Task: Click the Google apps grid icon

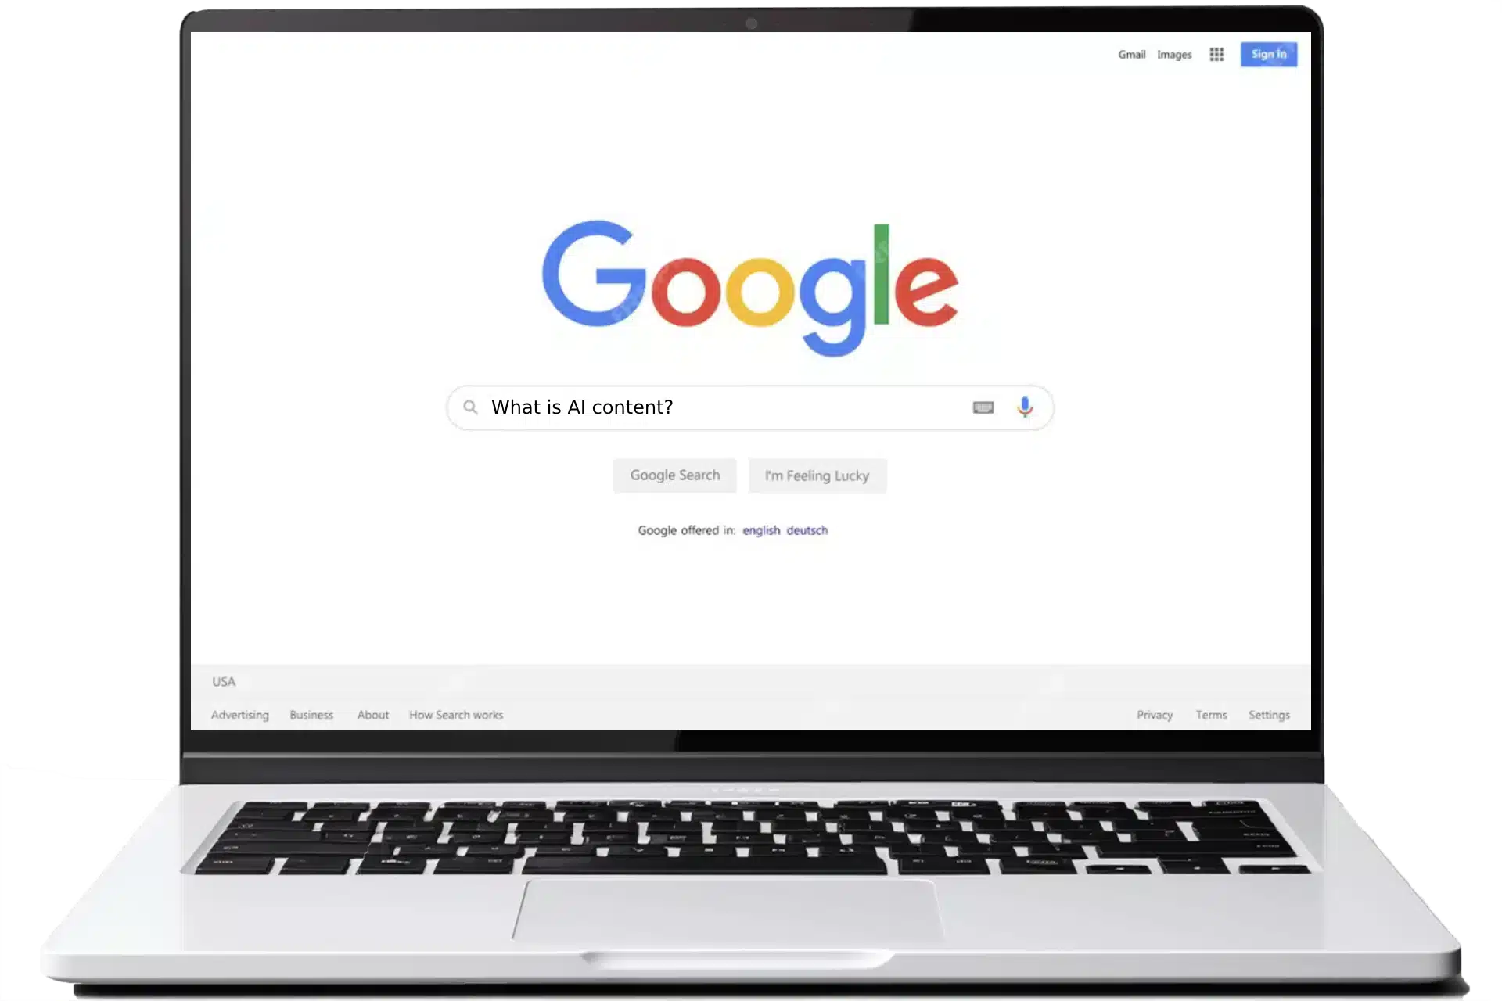Action: (1217, 54)
